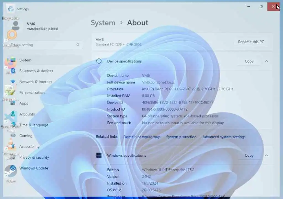This screenshot has width=283, height=199.
Task: Click the VM6@collabnet.local account name
Action: [x=42, y=29]
